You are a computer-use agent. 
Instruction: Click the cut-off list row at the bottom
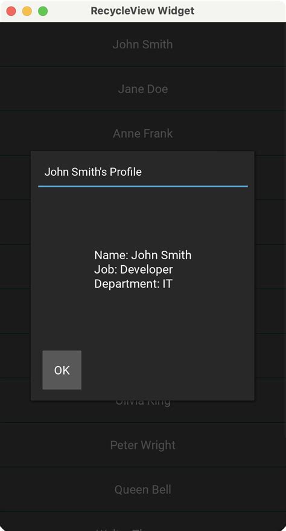(x=143, y=521)
